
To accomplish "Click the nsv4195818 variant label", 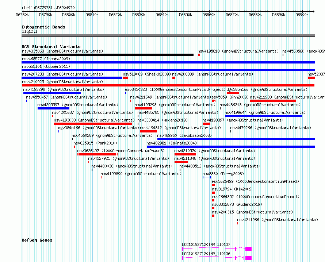I will point(238,51).
